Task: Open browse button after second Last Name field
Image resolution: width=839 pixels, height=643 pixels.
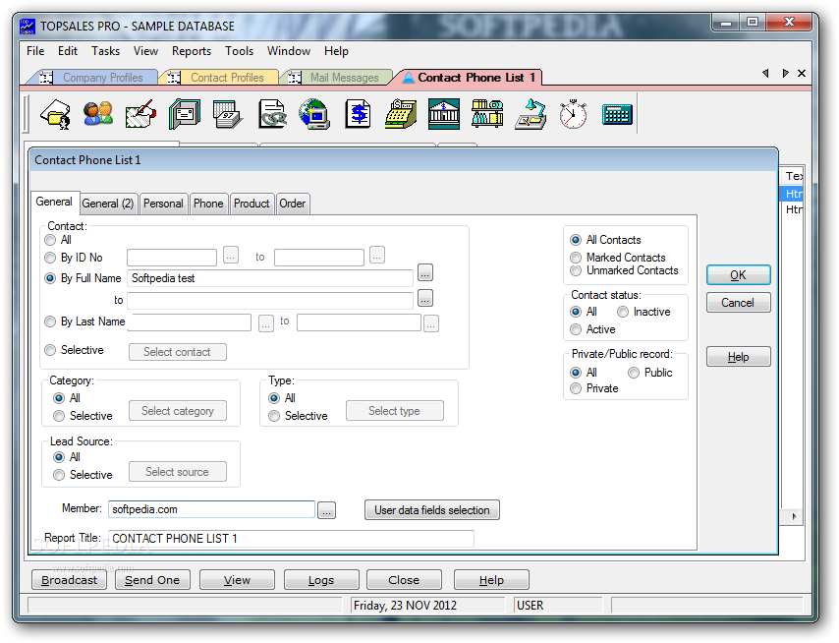Action: 431,323
